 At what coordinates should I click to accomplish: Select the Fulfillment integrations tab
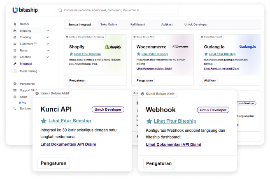137,25
